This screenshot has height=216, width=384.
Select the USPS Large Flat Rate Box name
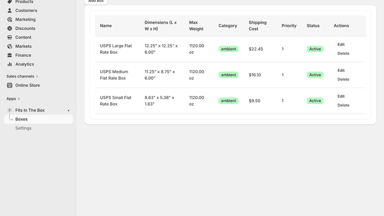(x=116, y=49)
